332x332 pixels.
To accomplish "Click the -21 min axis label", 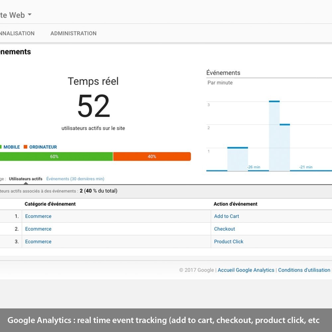I will (x=306, y=167).
